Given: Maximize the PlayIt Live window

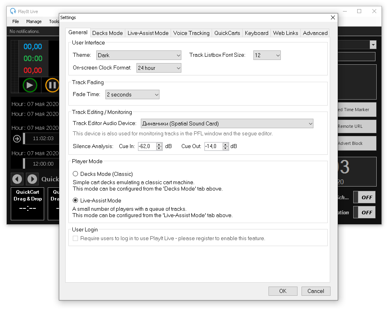Looking at the screenshot, I should 359,11.
